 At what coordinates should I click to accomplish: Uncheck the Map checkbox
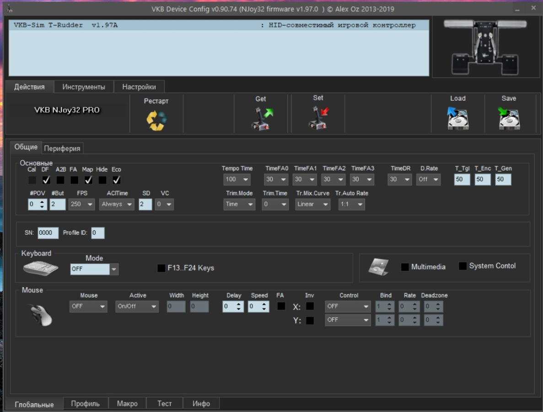88,180
